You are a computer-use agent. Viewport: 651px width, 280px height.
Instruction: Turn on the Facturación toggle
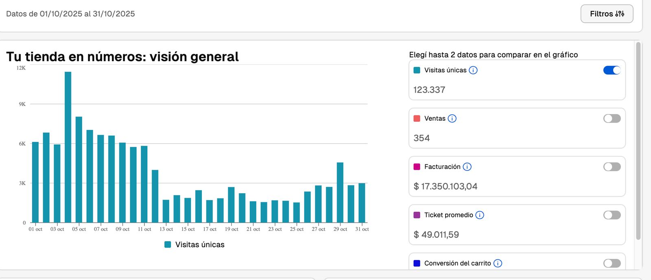[612, 167]
